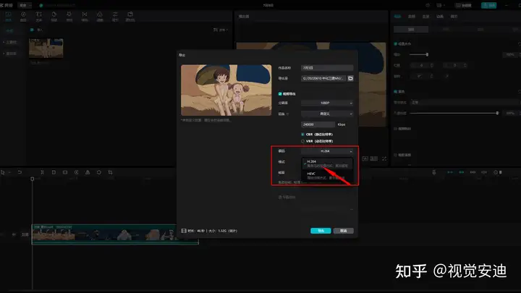Click the cyan export button in dialog
521x293 pixels.
click(x=321, y=231)
